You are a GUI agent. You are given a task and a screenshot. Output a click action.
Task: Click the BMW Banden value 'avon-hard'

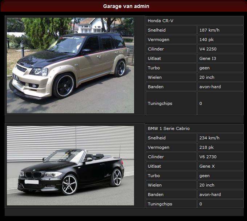tap(210, 195)
